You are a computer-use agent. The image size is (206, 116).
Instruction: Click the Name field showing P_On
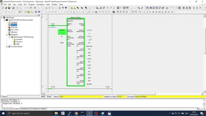pos(81,97)
